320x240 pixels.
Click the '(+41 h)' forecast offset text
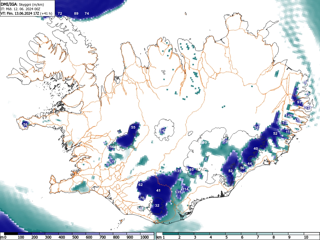[x=46, y=13]
